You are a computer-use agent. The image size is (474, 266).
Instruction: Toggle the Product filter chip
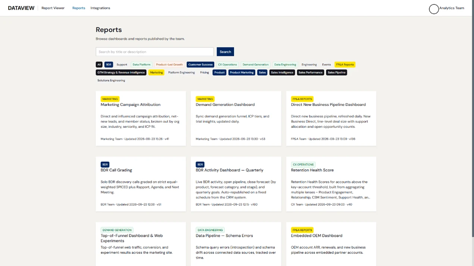(x=219, y=72)
